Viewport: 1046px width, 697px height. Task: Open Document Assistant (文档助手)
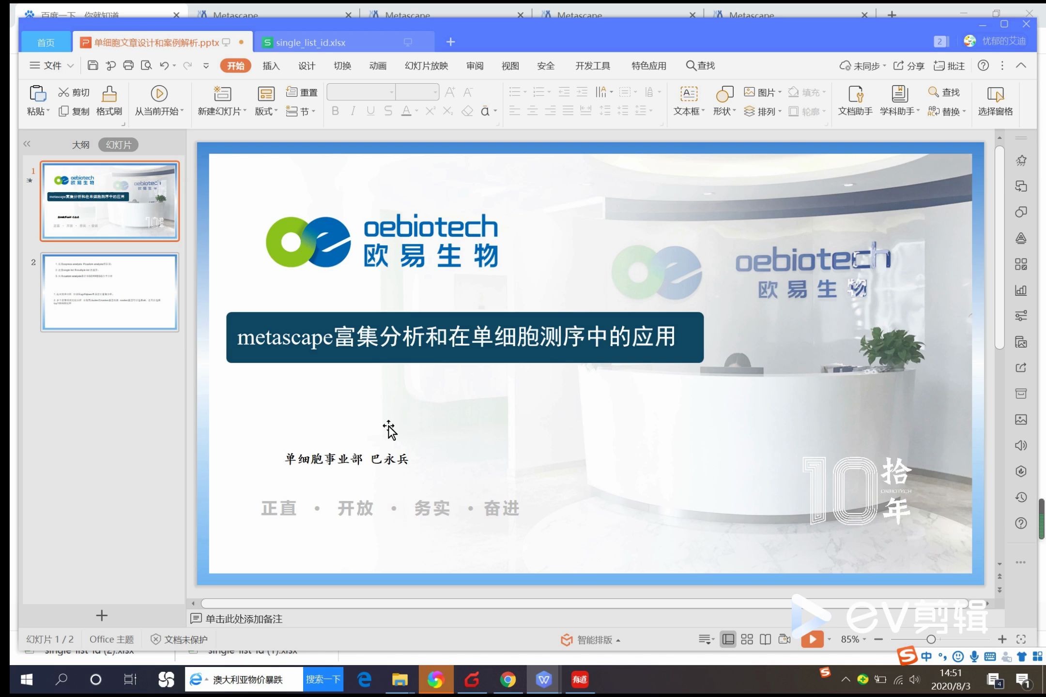pyautogui.click(x=855, y=101)
